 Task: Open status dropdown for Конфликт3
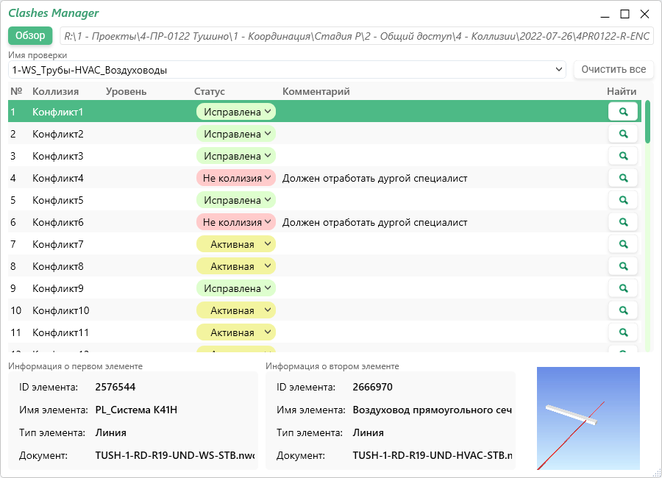(236, 156)
